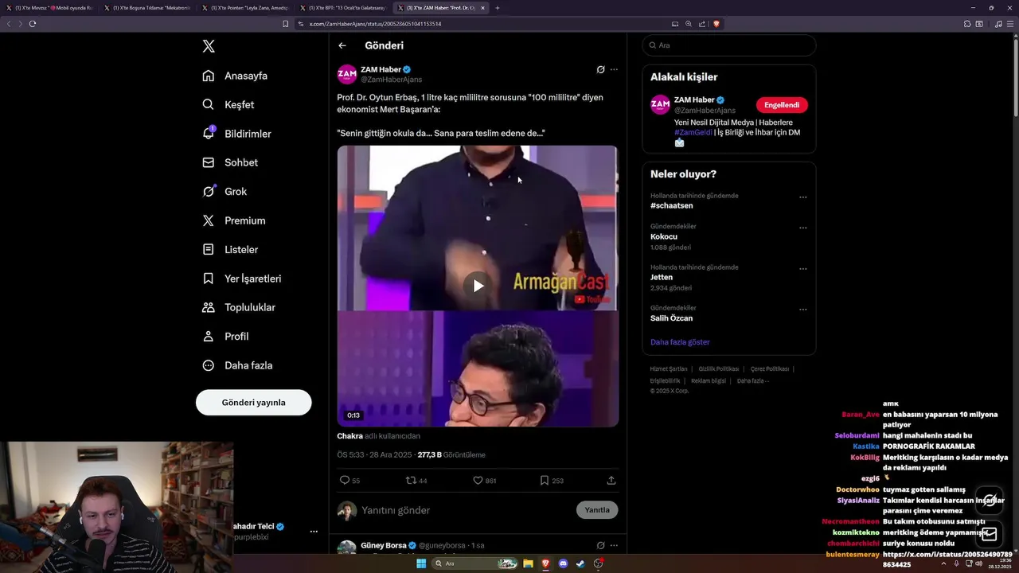Viewport: 1019px width, 573px height.
Task: Open Gizlilik Politikası footer link
Action: point(719,369)
